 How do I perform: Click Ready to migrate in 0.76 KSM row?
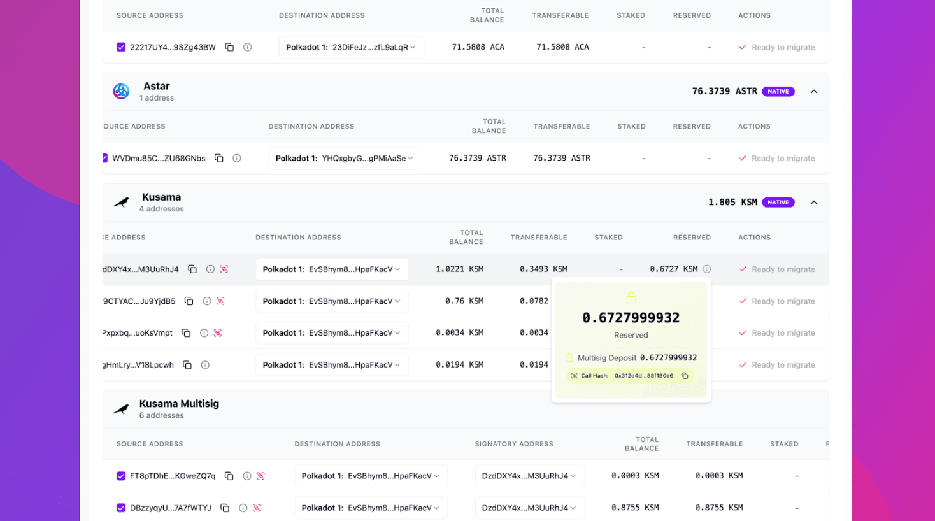(x=777, y=301)
